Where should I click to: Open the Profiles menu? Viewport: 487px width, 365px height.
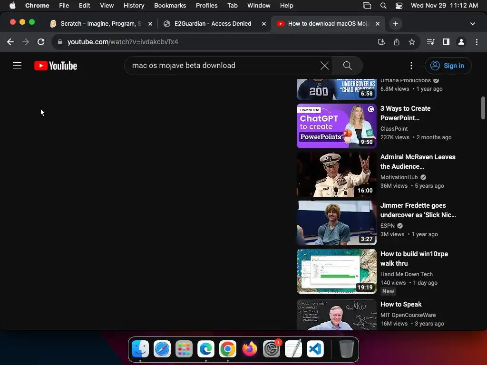tap(206, 5)
